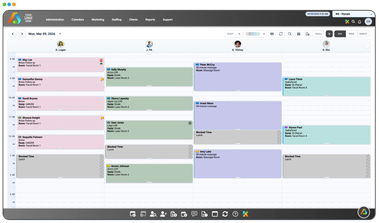The height and width of the screenshot is (223, 379).
Task: Click the yellow flag on Samantha Gamoy's appointment
Action: (102, 79)
